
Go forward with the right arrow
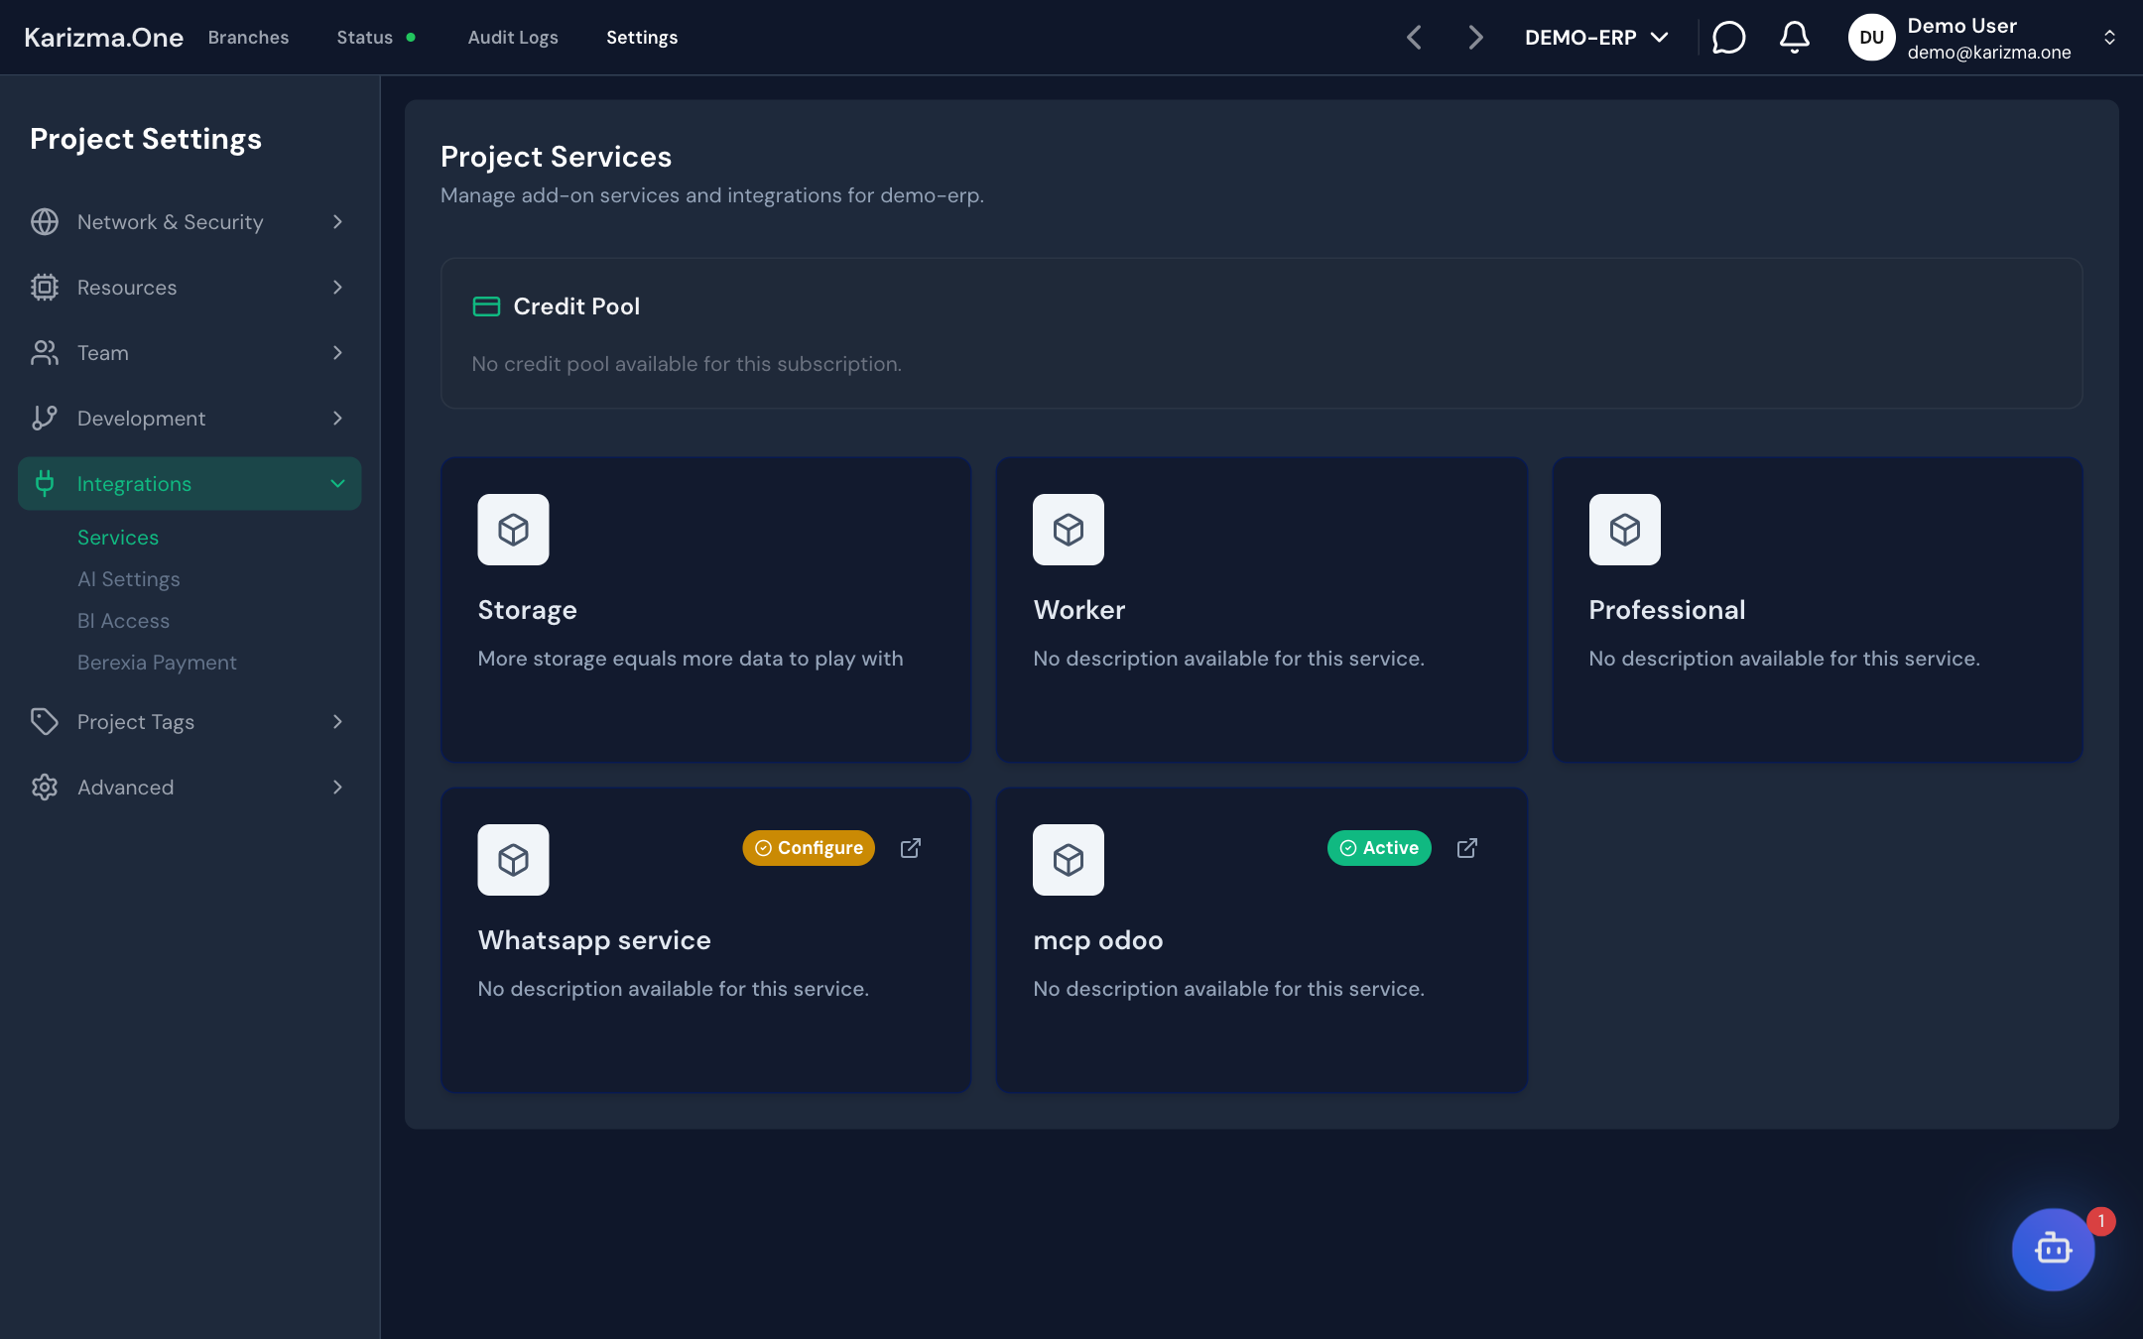coord(1476,38)
